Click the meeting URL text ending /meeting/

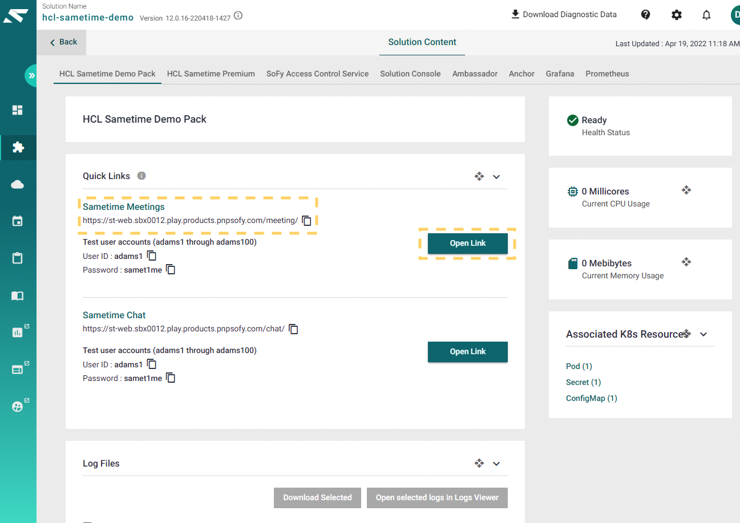191,221
